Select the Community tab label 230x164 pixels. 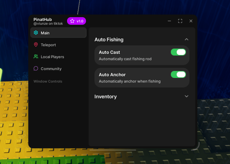[51, 69]
